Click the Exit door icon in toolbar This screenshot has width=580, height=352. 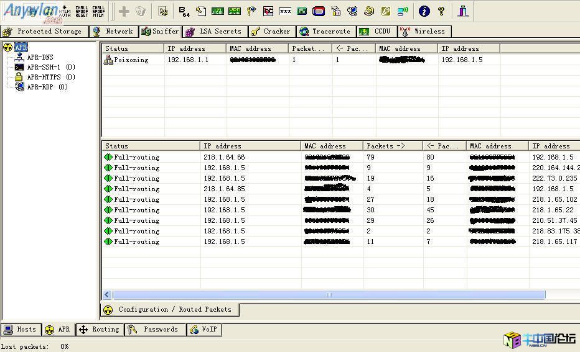point(463,11)
